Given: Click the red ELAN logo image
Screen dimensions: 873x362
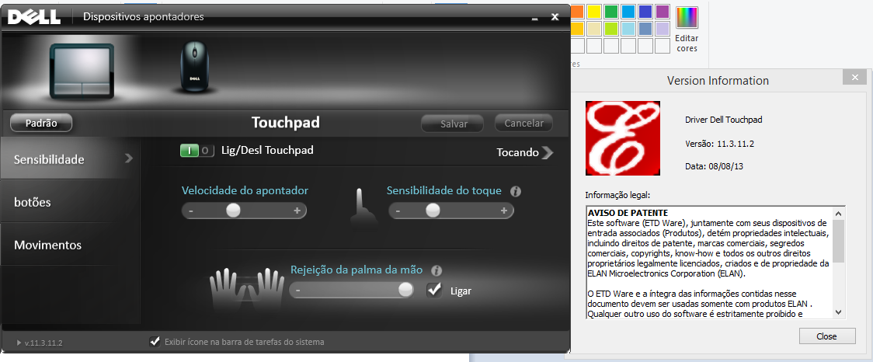Looking at the screenshot, I should 623,138.
